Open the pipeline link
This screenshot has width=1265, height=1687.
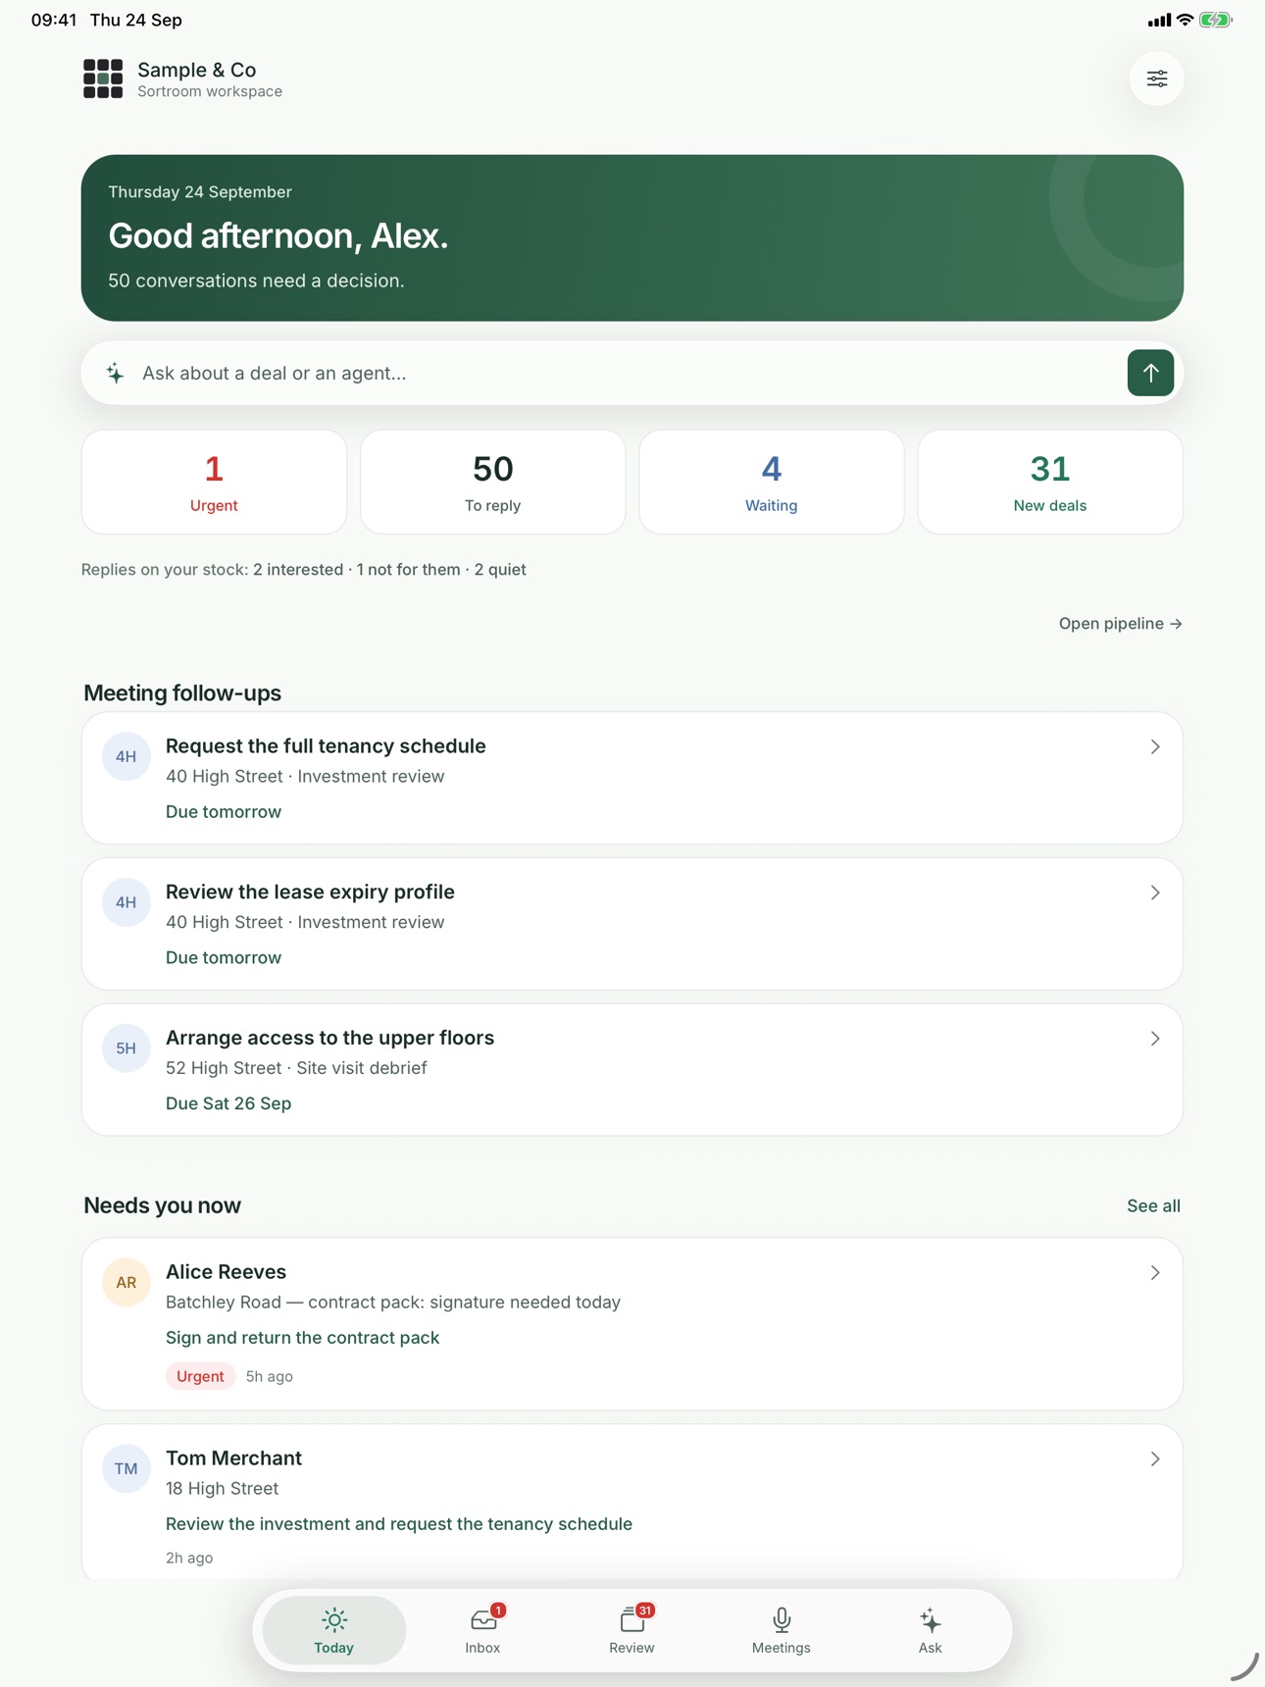(x=1120, y=624)
